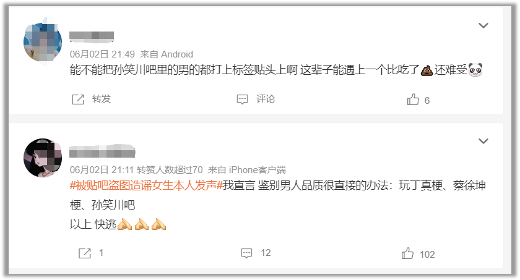520x280 pixels.
Task: Click timestamp 06月02日 21:49 of first post
Action: (x=102, y=54)
